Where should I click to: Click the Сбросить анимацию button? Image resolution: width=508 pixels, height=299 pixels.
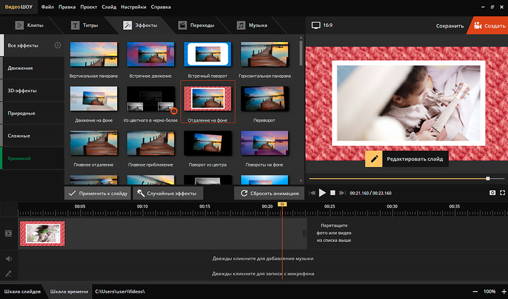[270, 193]
